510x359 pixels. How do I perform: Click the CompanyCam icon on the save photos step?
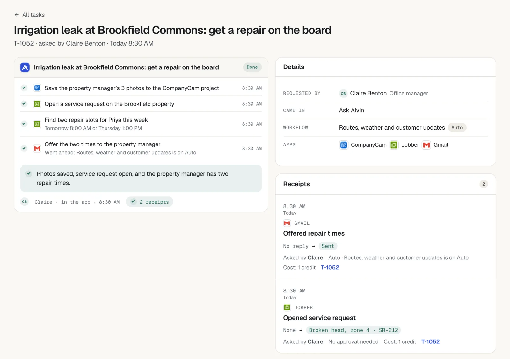tap(37, 88)
